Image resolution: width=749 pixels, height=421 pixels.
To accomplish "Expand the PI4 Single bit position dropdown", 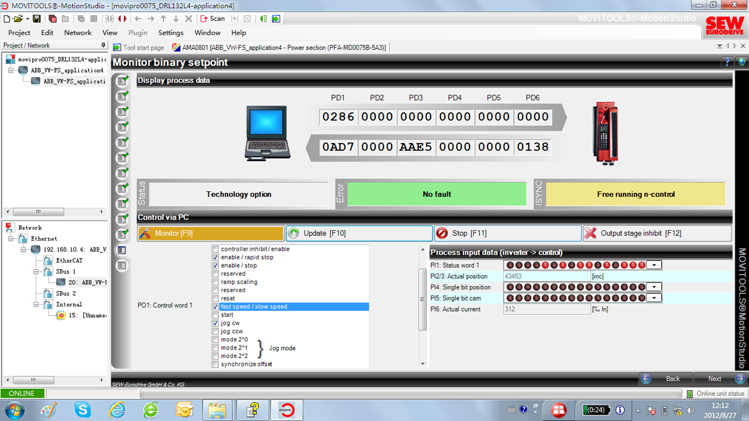I will tap(654, 287).
